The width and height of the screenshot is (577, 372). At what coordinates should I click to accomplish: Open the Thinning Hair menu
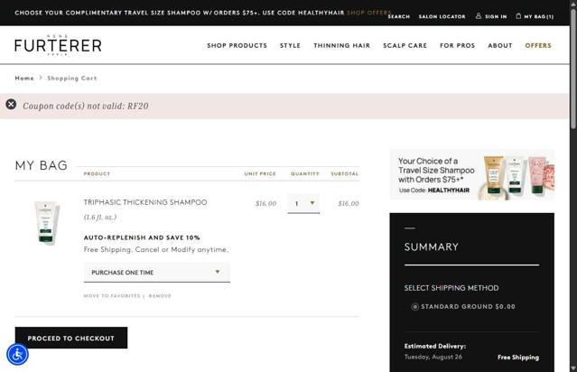tap(342, 46)
